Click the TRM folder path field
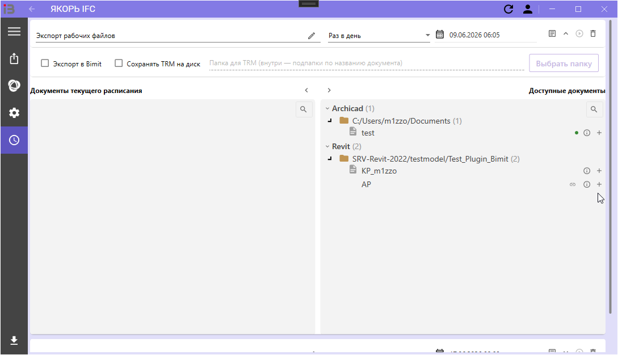The width and height of the screenshot is (618, 355). [367, 63]
